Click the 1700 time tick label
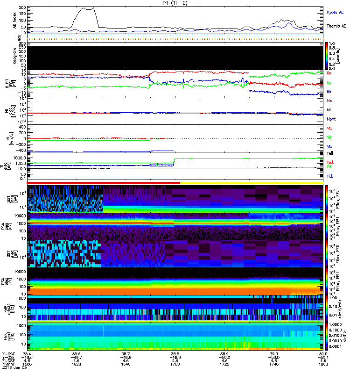 coord(175,364)
